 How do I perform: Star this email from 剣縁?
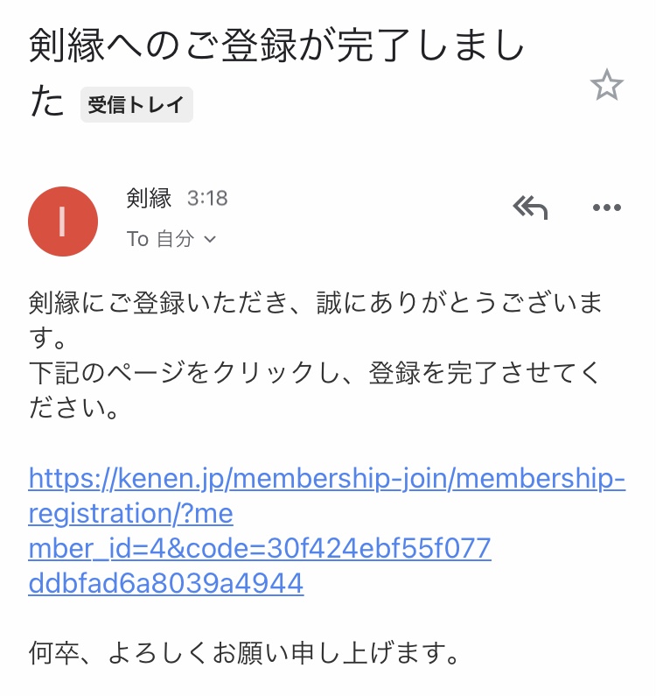click(606, 86)
